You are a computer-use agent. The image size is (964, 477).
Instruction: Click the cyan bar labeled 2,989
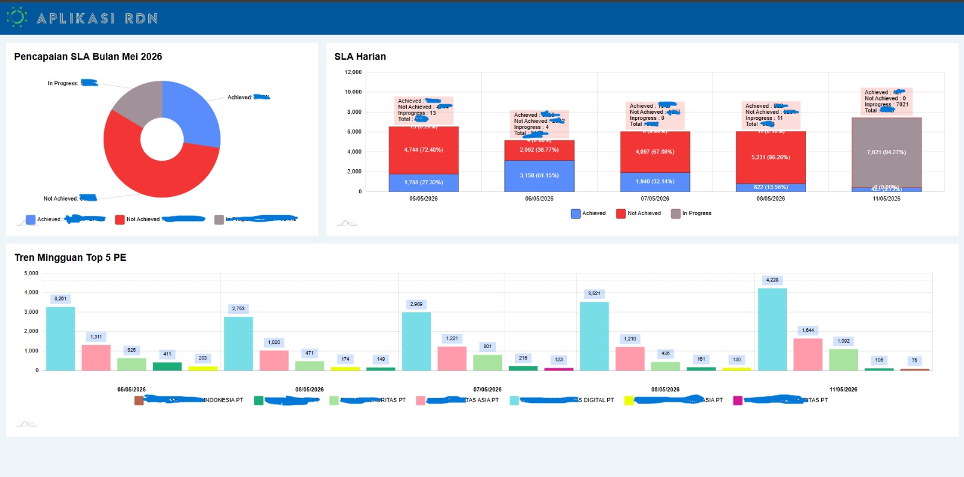pyautogui.click(x=416, y=341)
